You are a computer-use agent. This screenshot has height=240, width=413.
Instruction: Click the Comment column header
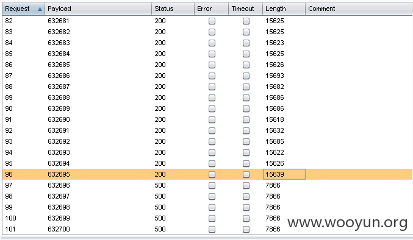tap(359, 9)
